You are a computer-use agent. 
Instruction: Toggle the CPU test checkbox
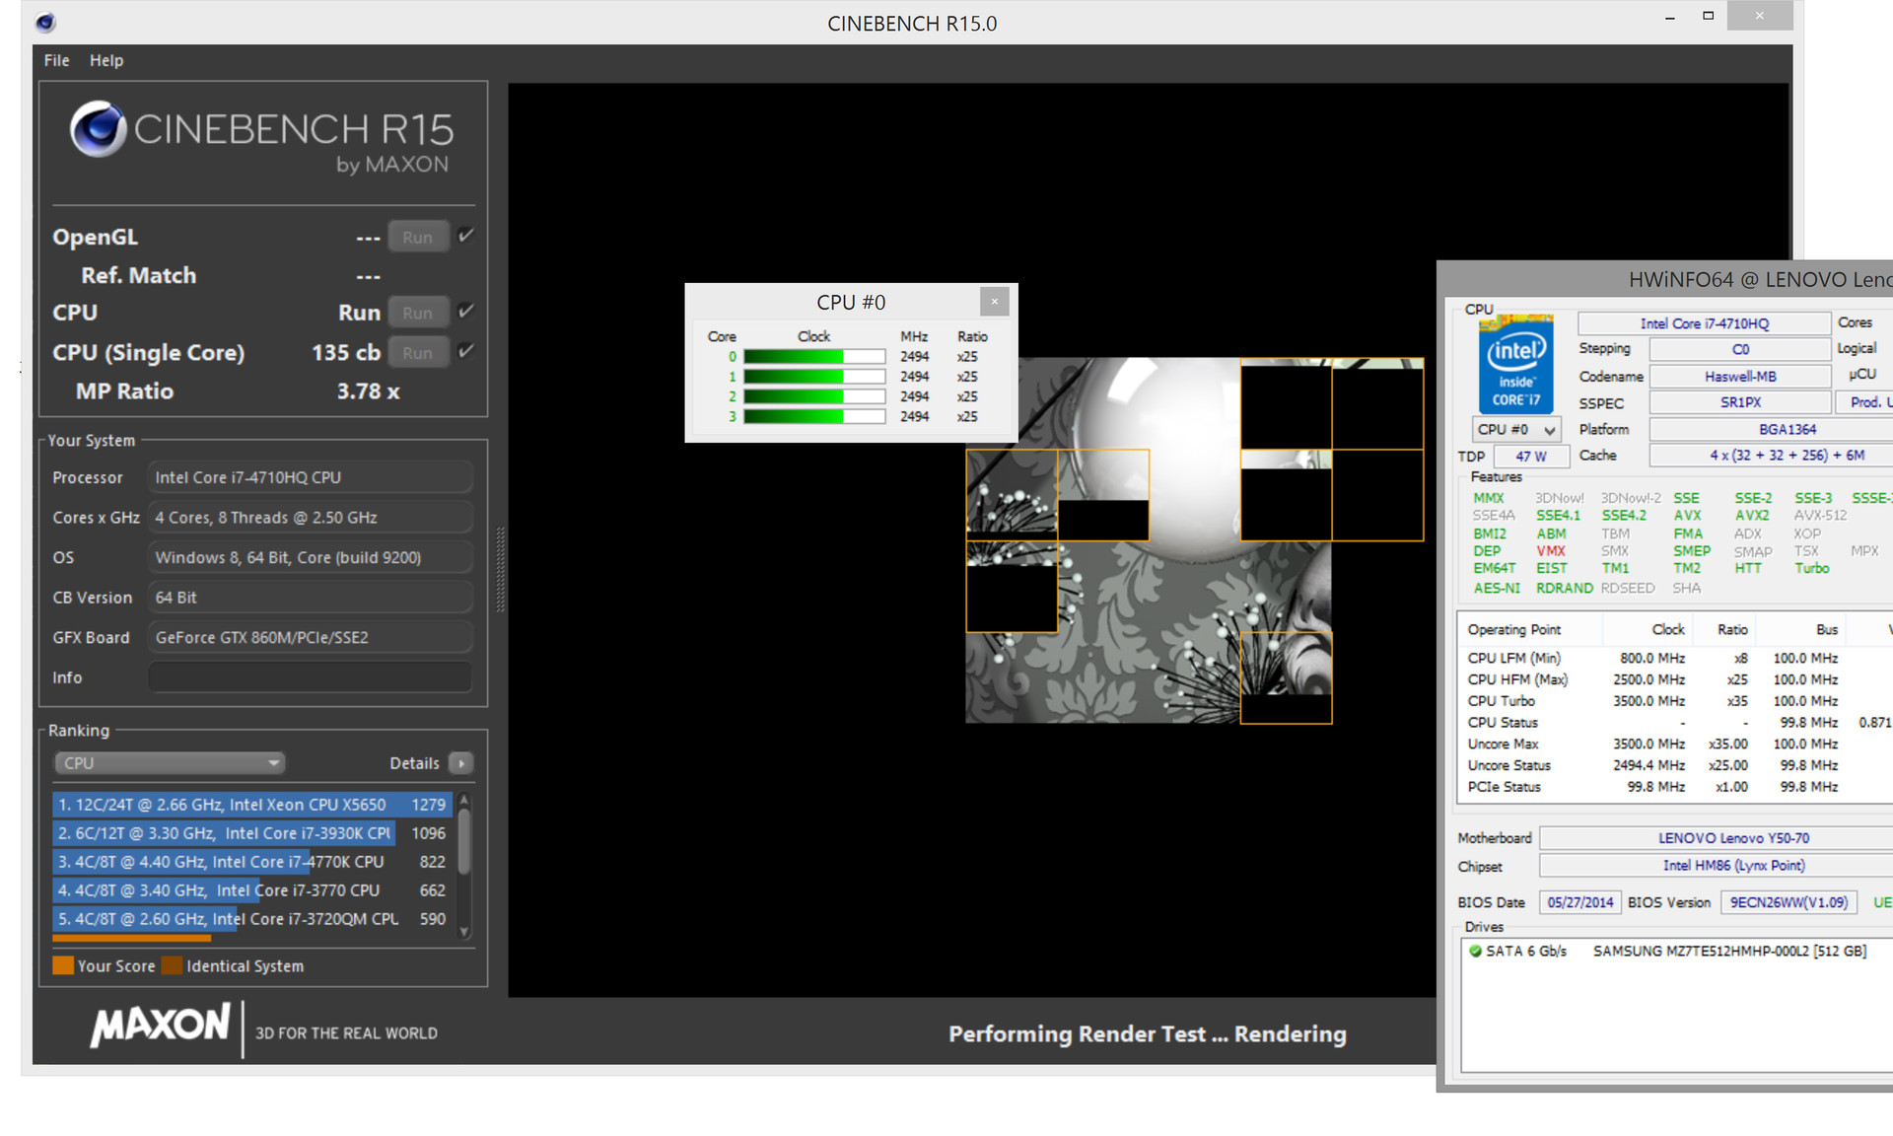tap(466, 312)
